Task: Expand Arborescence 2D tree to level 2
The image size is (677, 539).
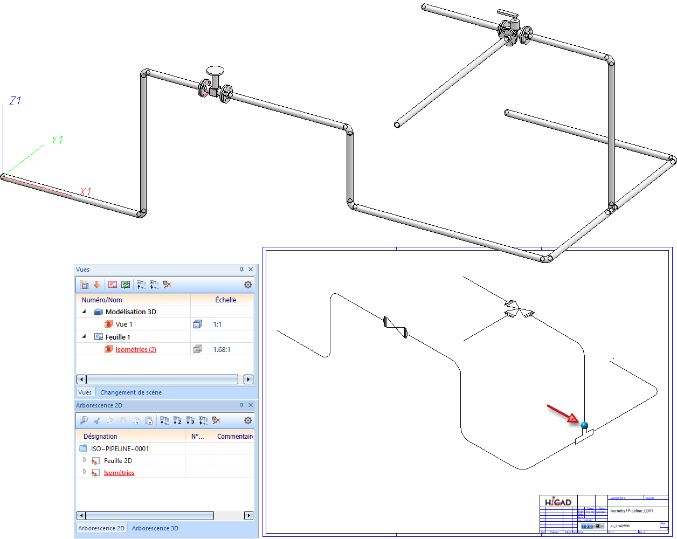Action: coord(177,420)
